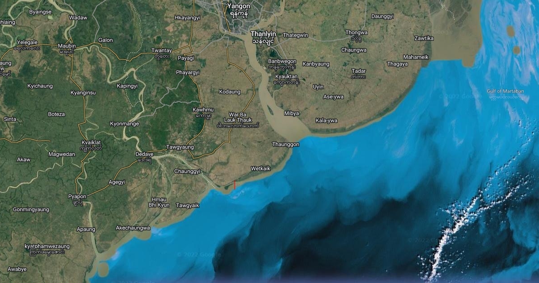This screenshot has width=539, height=283.
Task: Select the Galon village label
Action: (106, 40)
